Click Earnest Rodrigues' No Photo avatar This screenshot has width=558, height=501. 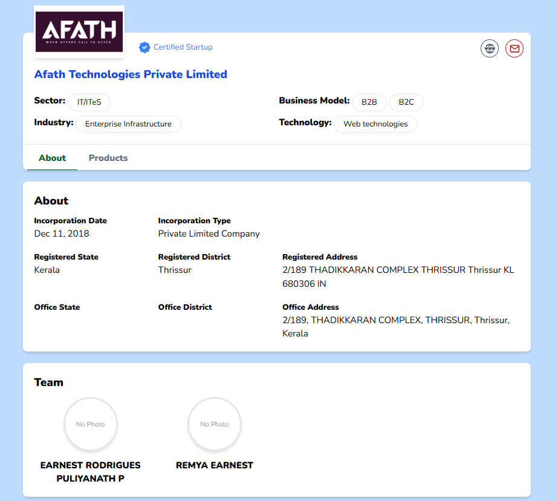(91, 424)
